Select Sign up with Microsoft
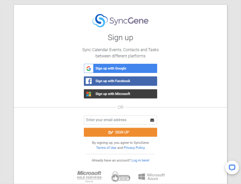This screenshot has width=241, height=184. pos(120,94)
